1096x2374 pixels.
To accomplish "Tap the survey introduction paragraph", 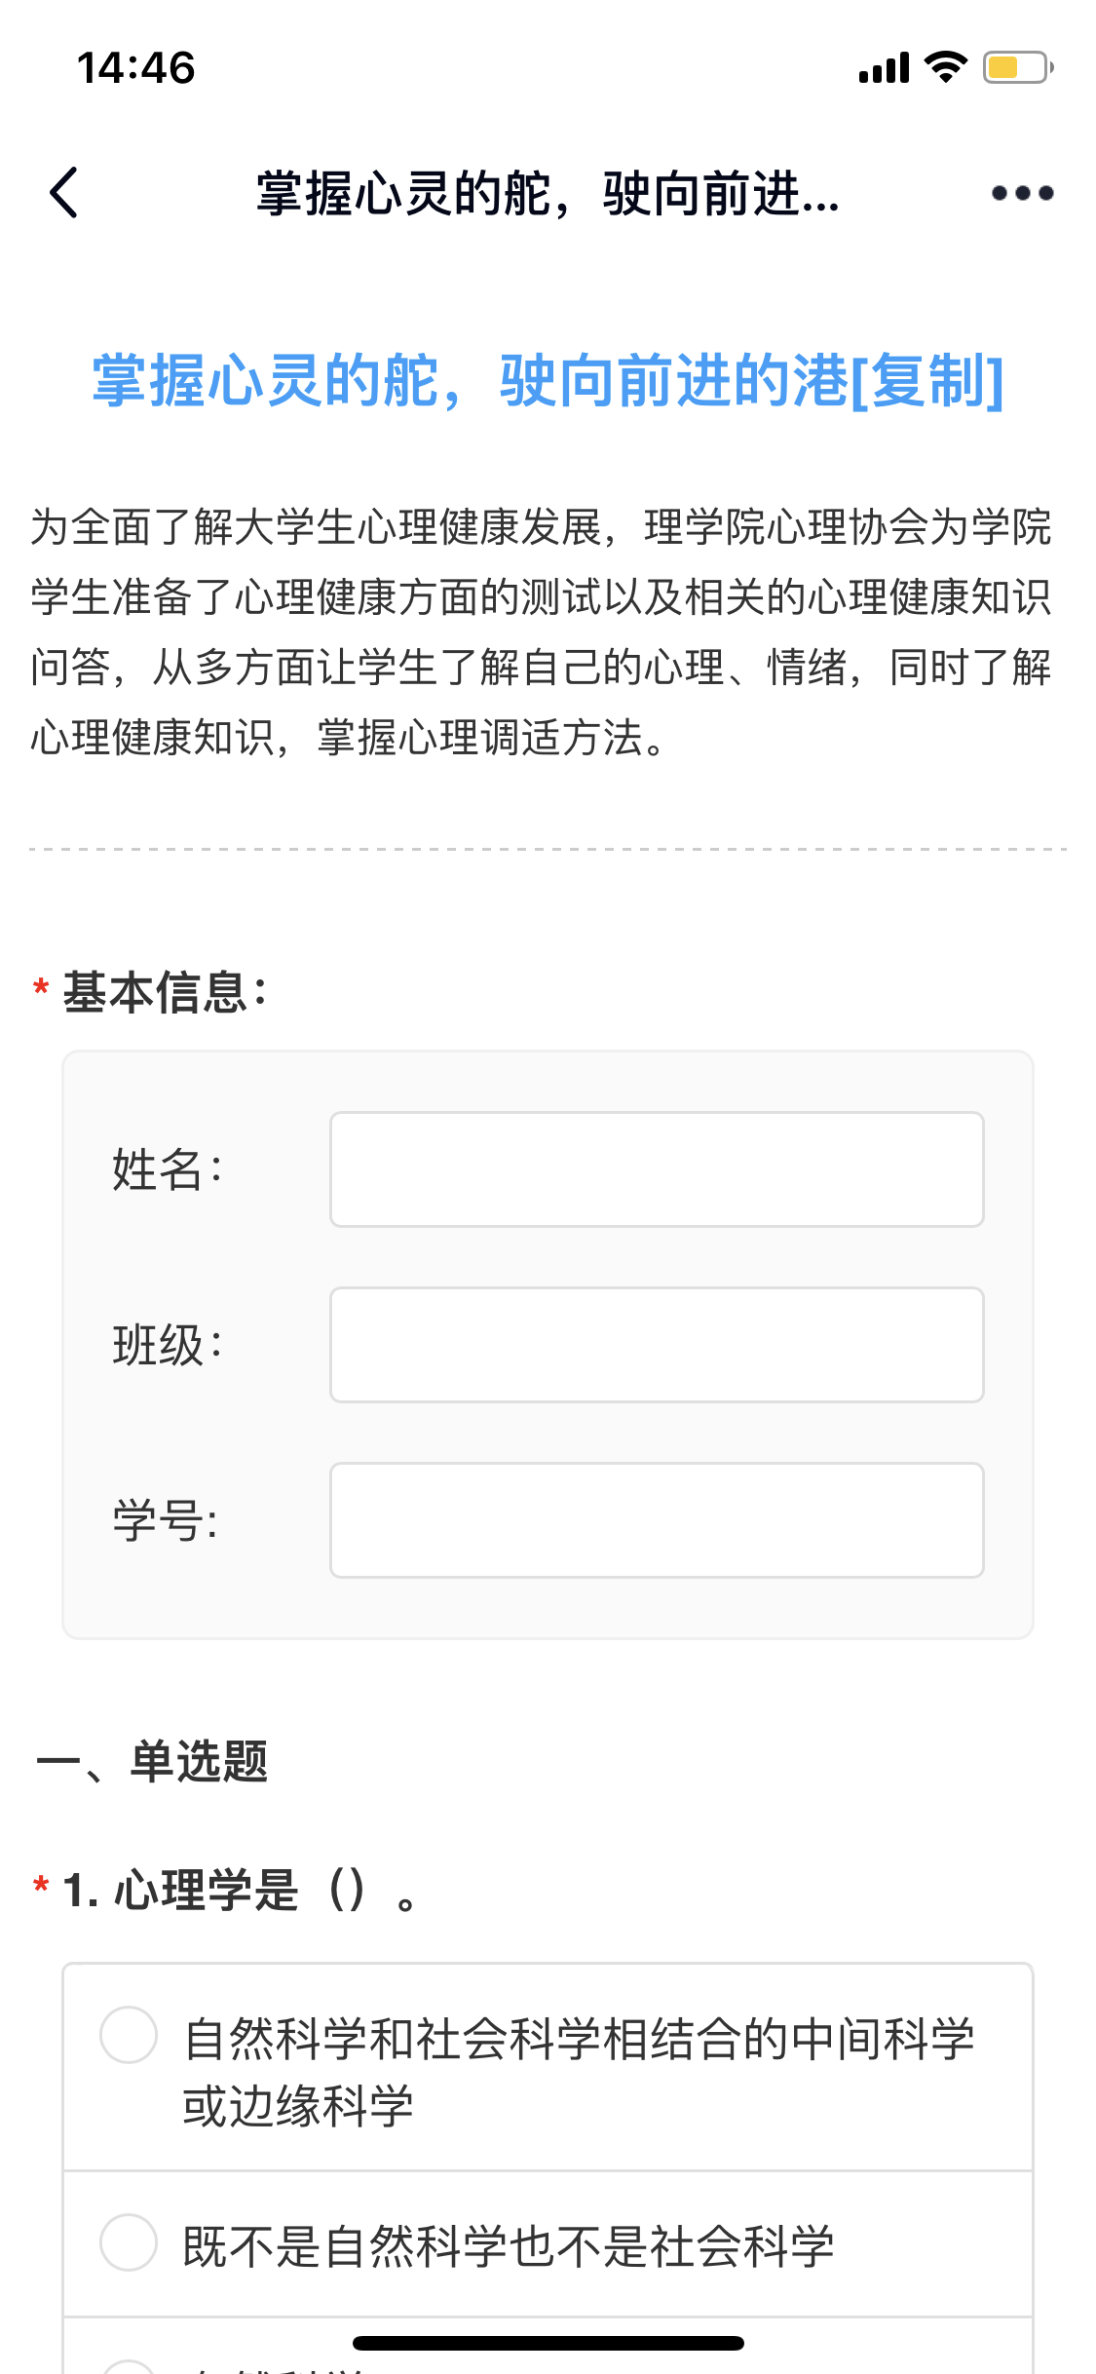I will coord(542,632).
